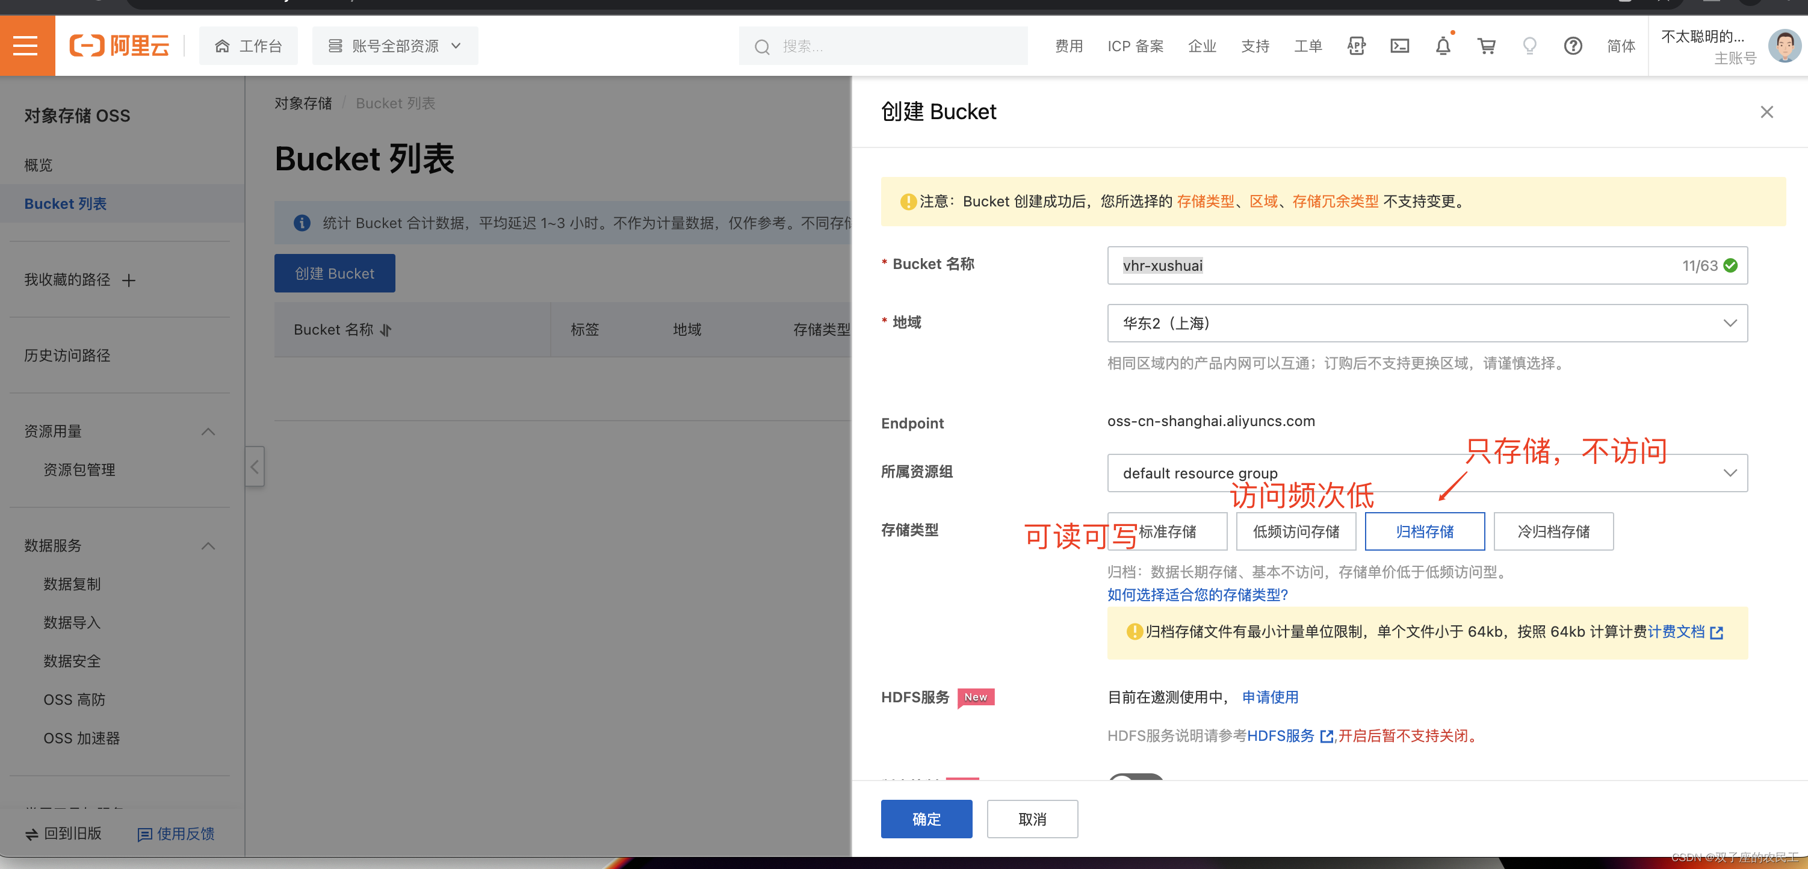The height and width of the screenshot is (869, 1808).
Task: Click the 申请使用 link for HDFS
Action: point(1271,697)
